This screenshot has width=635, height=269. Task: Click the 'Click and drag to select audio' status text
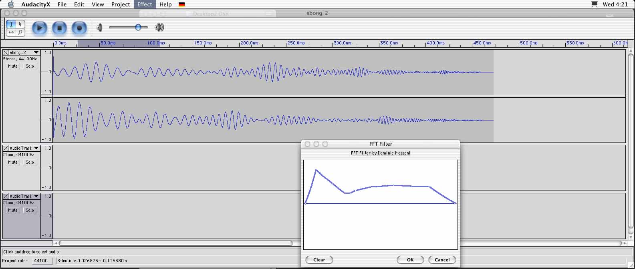(31, 252)
